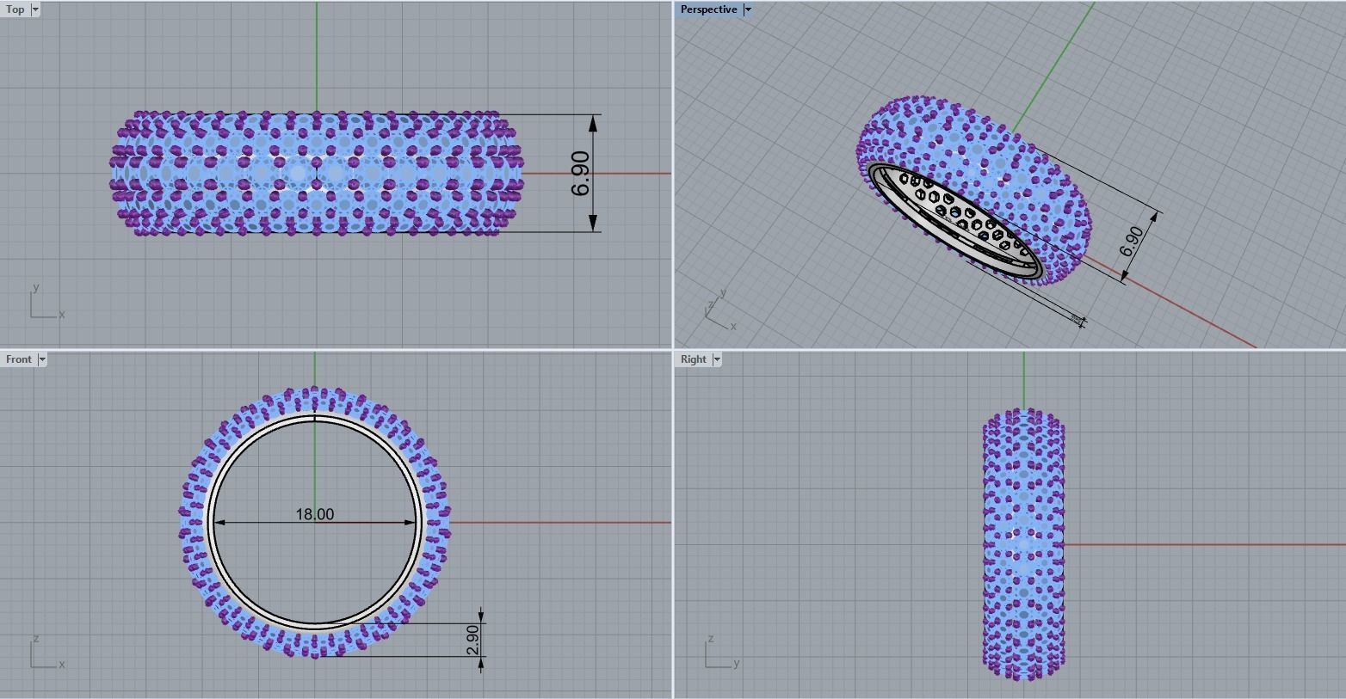The image size is (1346, 699).
Task: Activate the Perspective viewport title label
Action: (x=708, y=9)
